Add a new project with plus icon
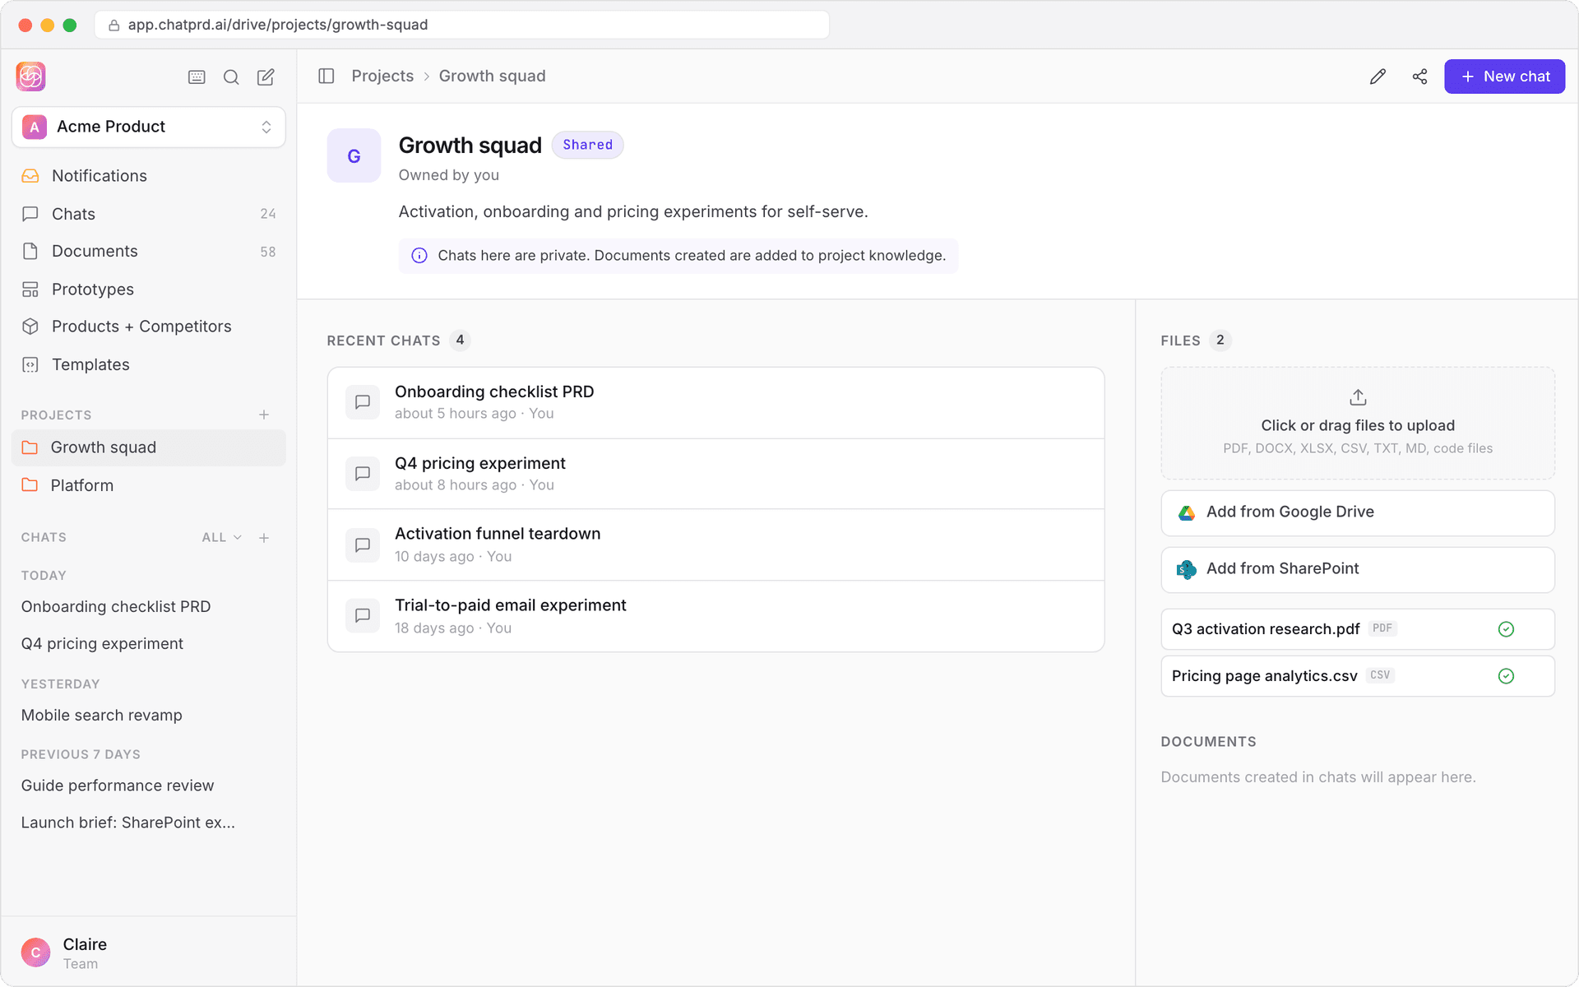 point(264,415)
